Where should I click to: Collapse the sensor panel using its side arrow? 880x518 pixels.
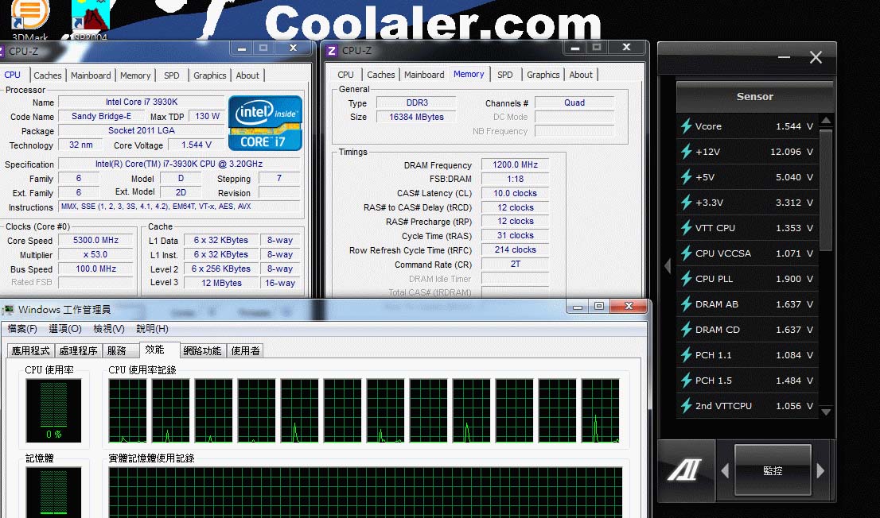668,265
